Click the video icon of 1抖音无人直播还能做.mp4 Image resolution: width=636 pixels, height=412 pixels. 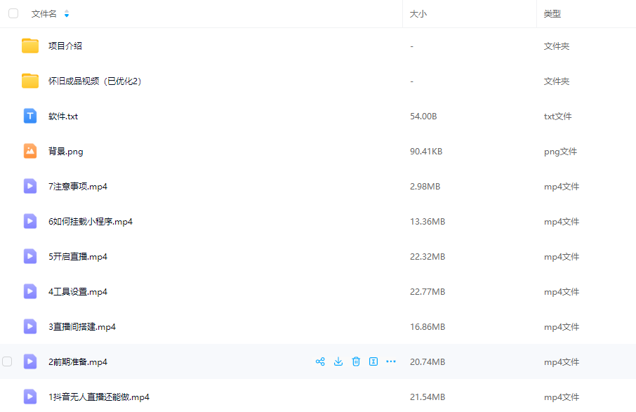[30, 397]
